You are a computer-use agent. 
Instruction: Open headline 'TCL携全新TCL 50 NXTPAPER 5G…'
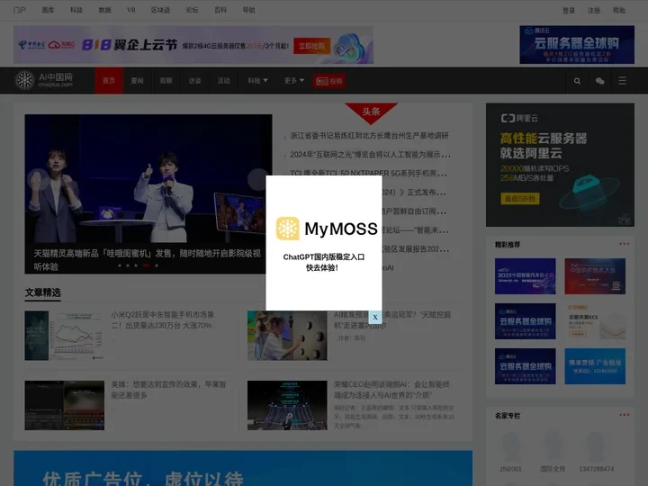[x=368, y=172]
